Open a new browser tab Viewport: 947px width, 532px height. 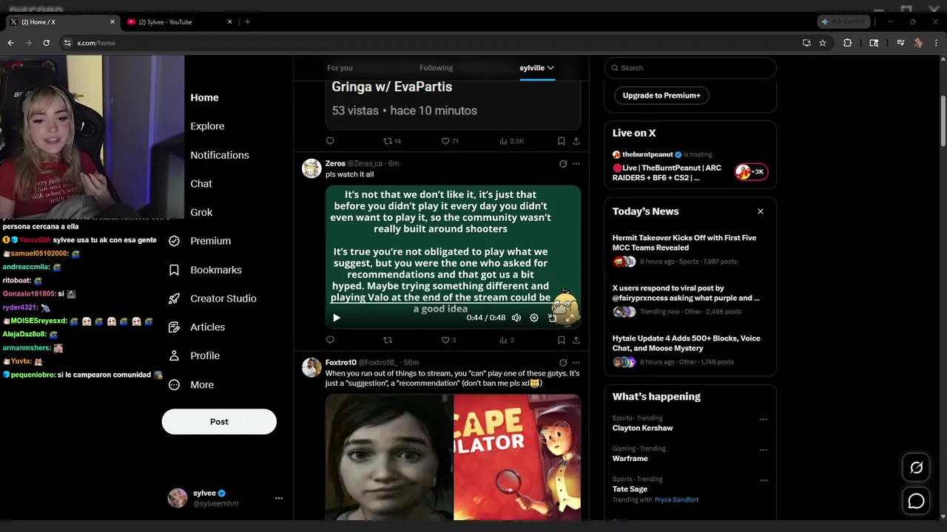(247, 22)
